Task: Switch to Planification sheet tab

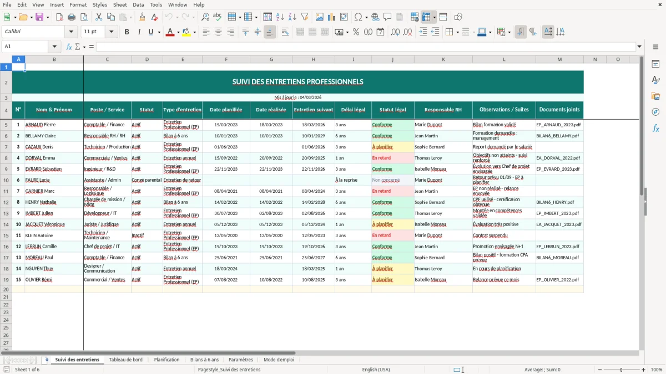Action: (167, 360)
